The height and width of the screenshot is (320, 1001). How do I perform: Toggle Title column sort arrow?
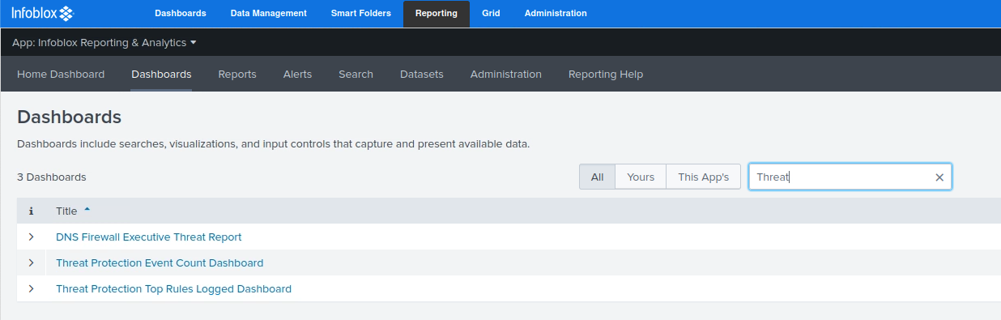pyautogui.click(x=87, y=210)
